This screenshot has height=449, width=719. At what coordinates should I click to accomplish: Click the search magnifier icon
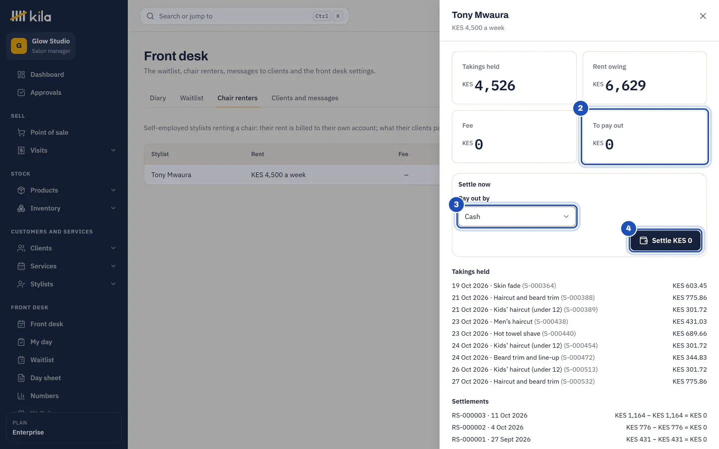tap(150, 16)
